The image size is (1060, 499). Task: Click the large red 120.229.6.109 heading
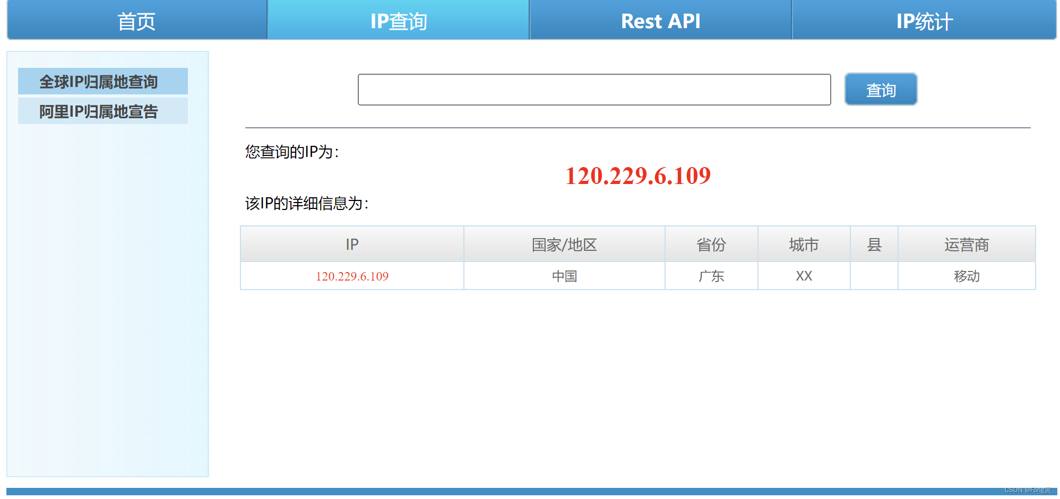[637, 176]
